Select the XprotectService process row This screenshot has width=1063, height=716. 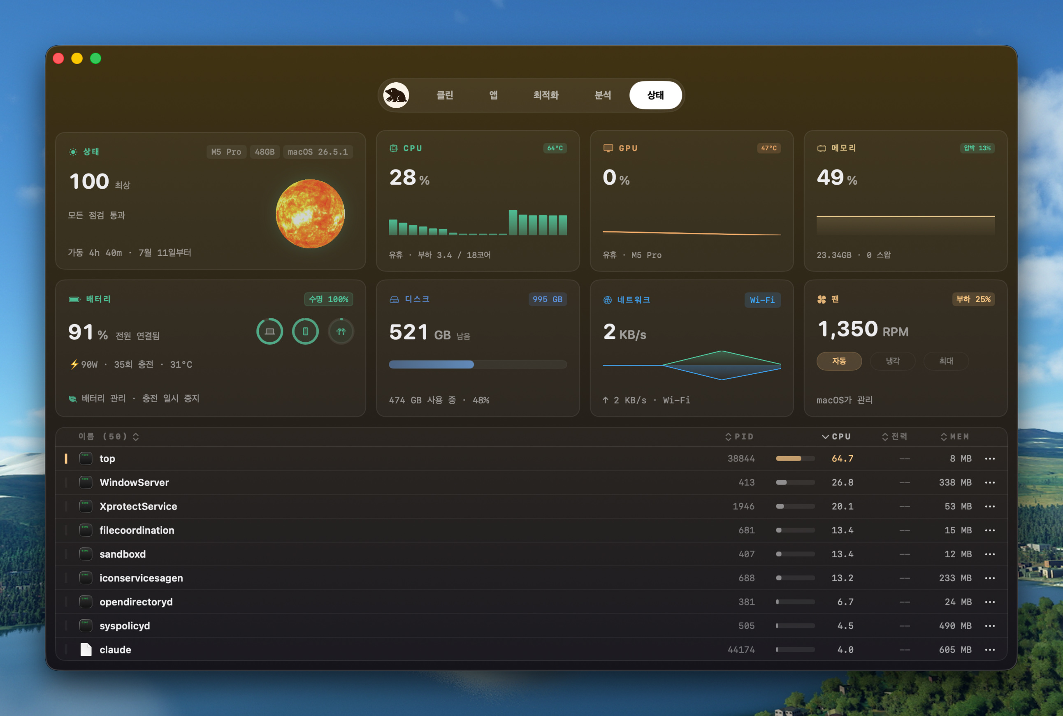pyautogui.click(x=531, y=506)
